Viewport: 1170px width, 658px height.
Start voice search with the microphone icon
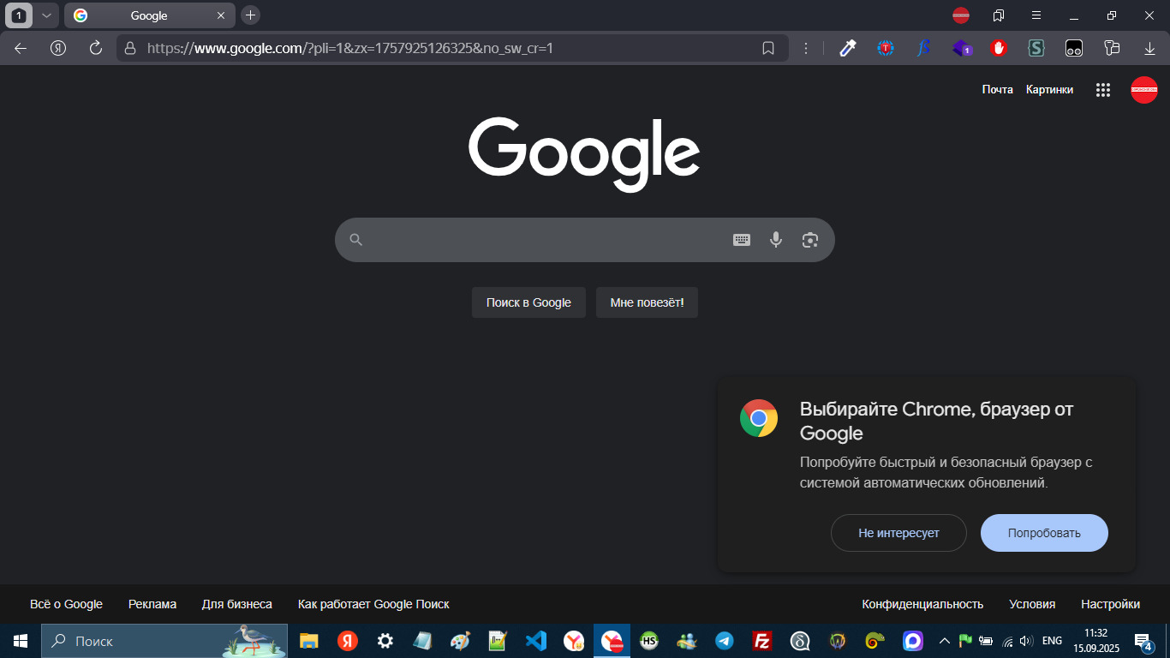[x=776, y=240]
